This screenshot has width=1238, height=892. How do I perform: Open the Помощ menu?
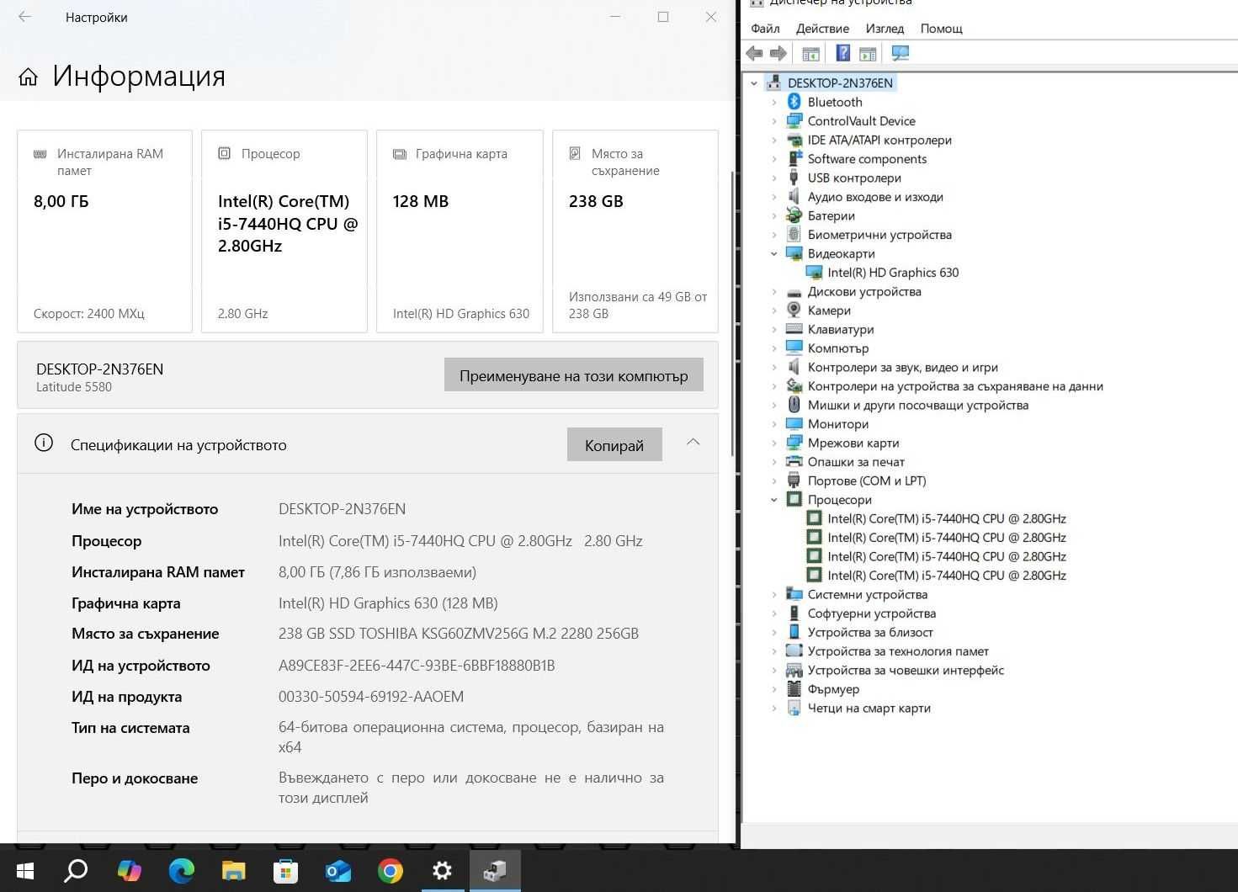941,29
